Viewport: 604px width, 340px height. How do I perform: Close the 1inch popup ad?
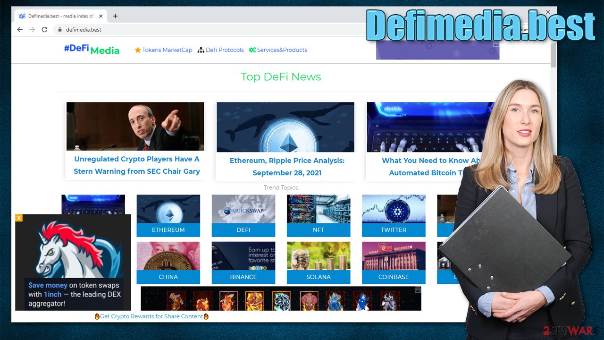click(x=19, y=218)
